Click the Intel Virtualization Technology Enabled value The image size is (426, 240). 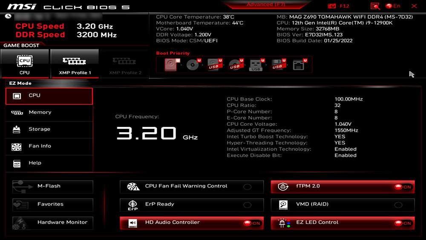(x=345, y=149)
